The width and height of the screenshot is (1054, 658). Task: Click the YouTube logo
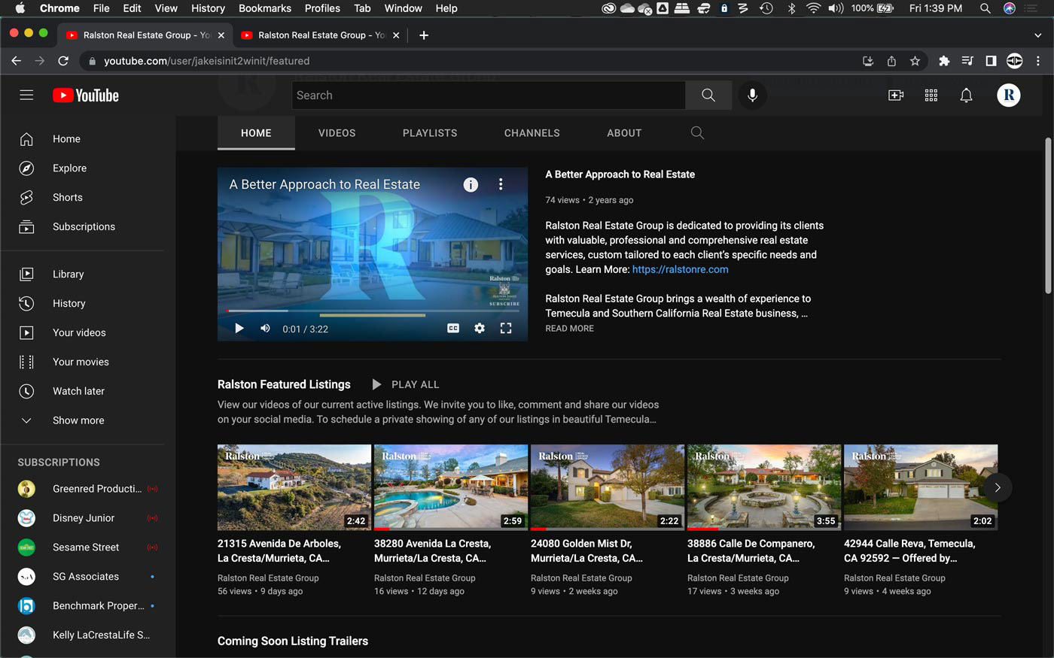click(x=86, y=96)
